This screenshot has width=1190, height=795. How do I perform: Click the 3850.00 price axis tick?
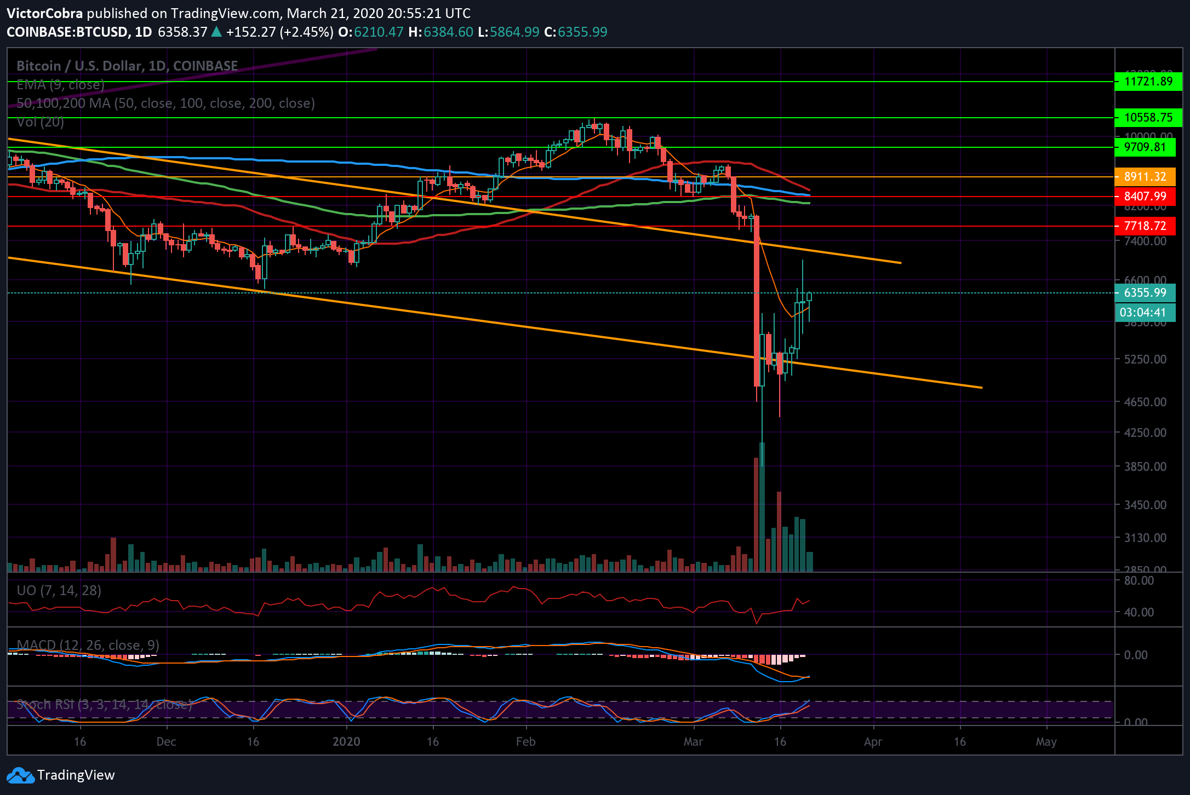pos(1145,466)
